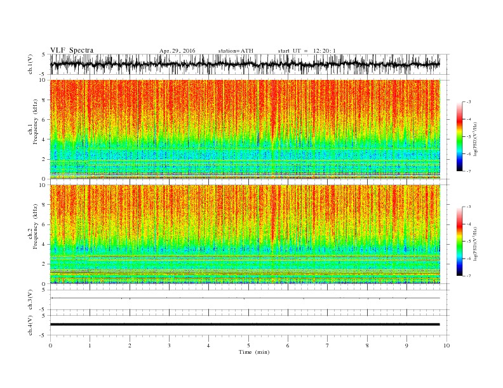Click inside the ch.2 spectrogram panel
Screen dimensions: 503x388
(x=245, y=234)
